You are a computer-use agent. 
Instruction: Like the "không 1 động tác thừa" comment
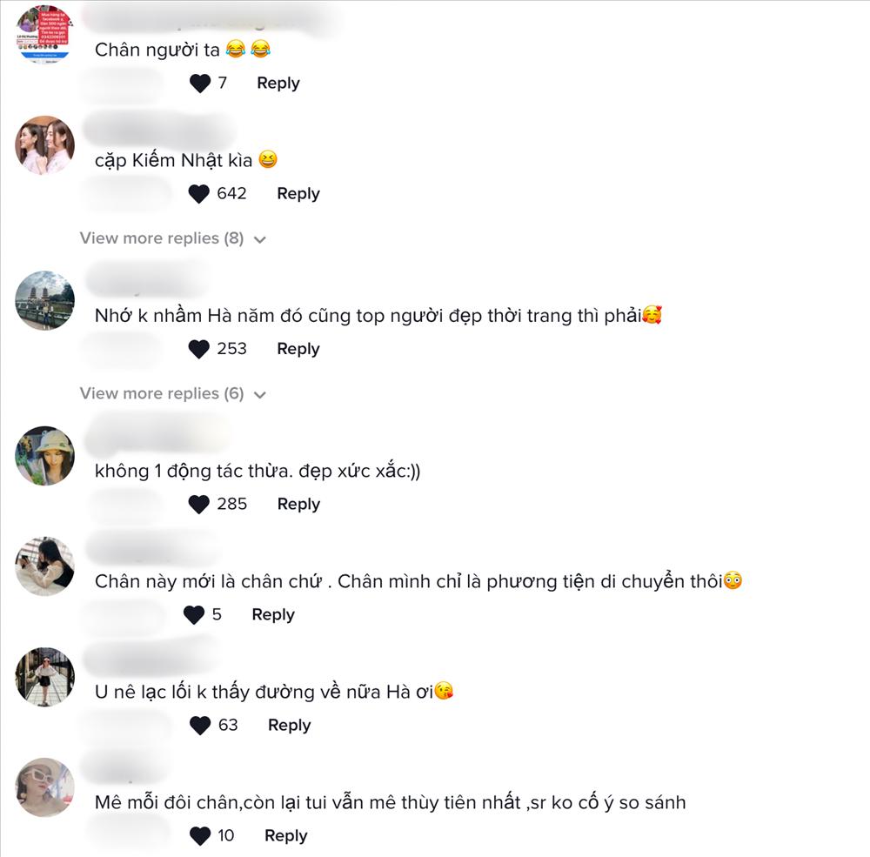[x=198, y=504]
